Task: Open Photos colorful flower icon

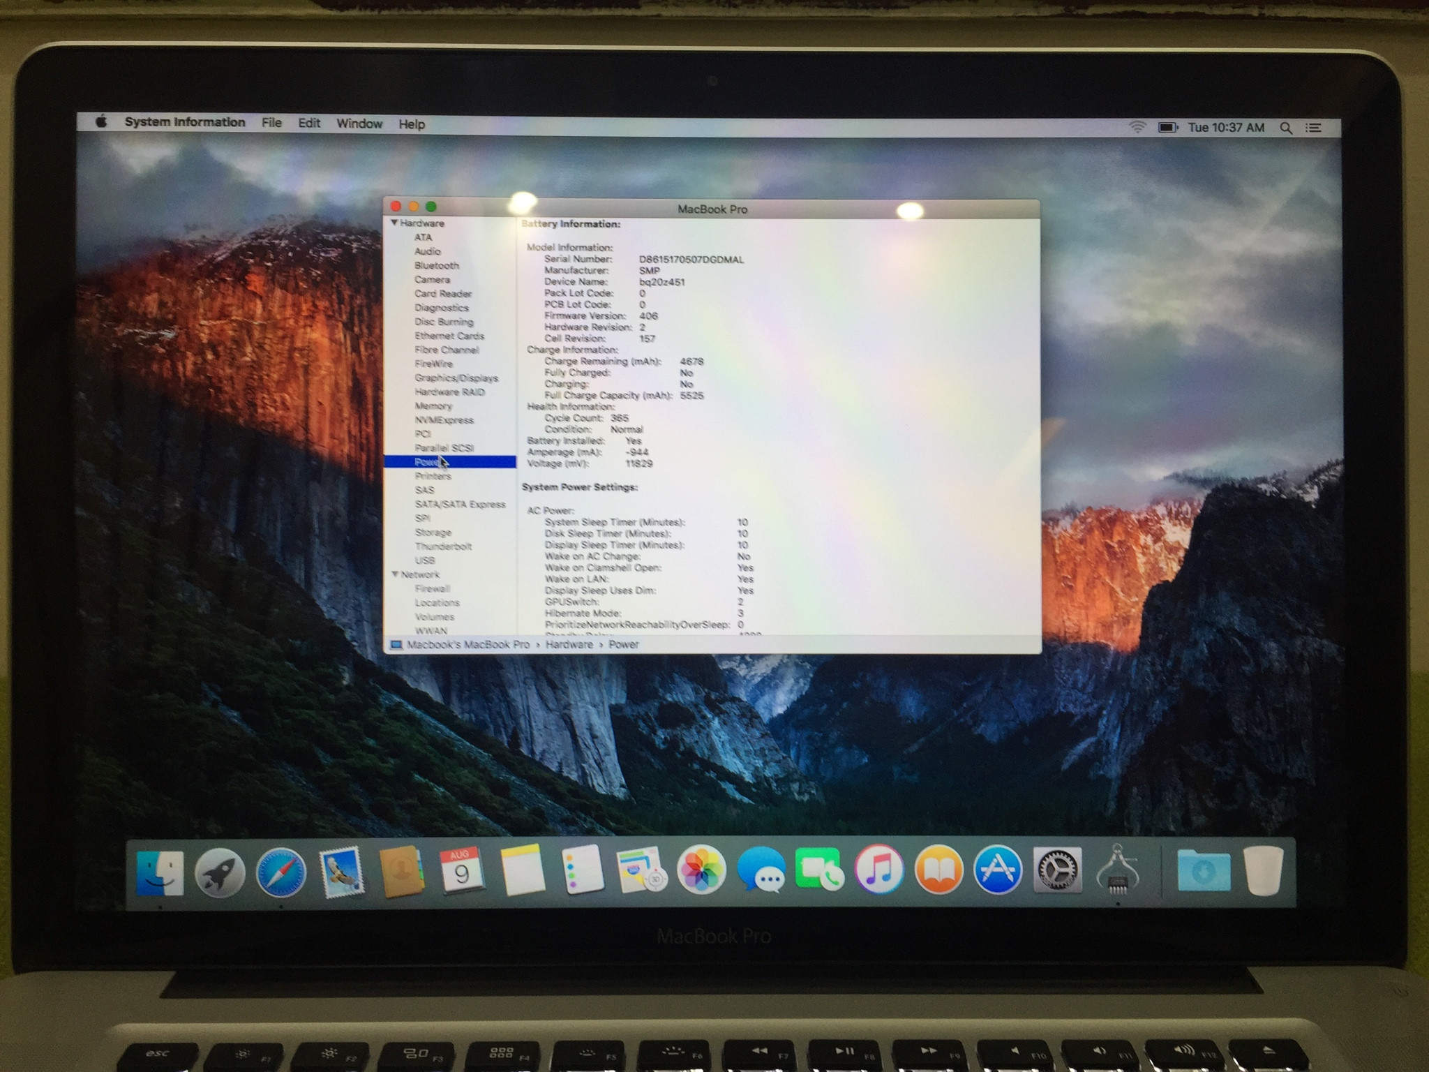Action: pyautogui.click(x=701, y=870)
